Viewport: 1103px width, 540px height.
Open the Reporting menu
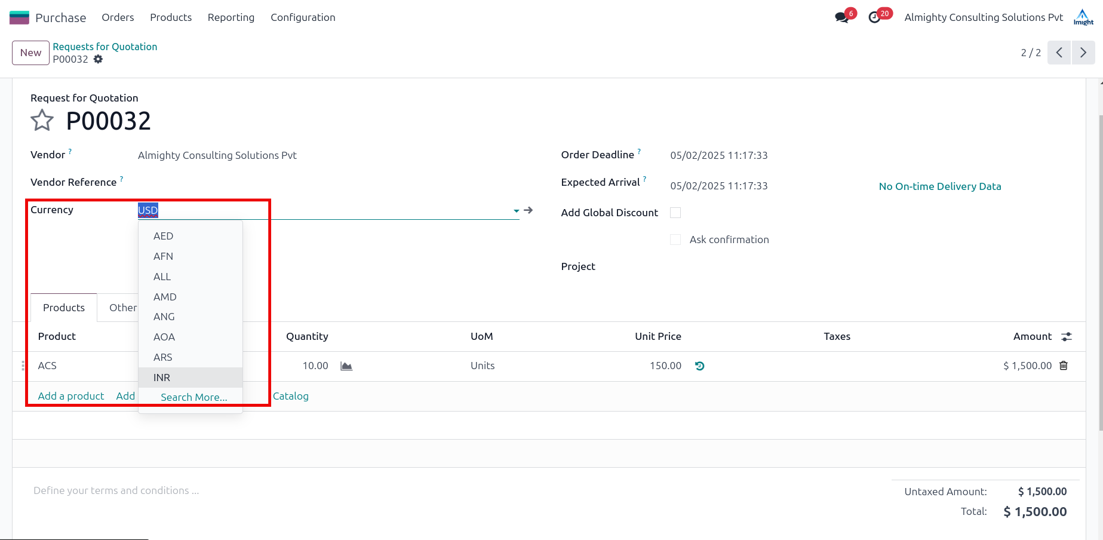click(x=231, y=17)
